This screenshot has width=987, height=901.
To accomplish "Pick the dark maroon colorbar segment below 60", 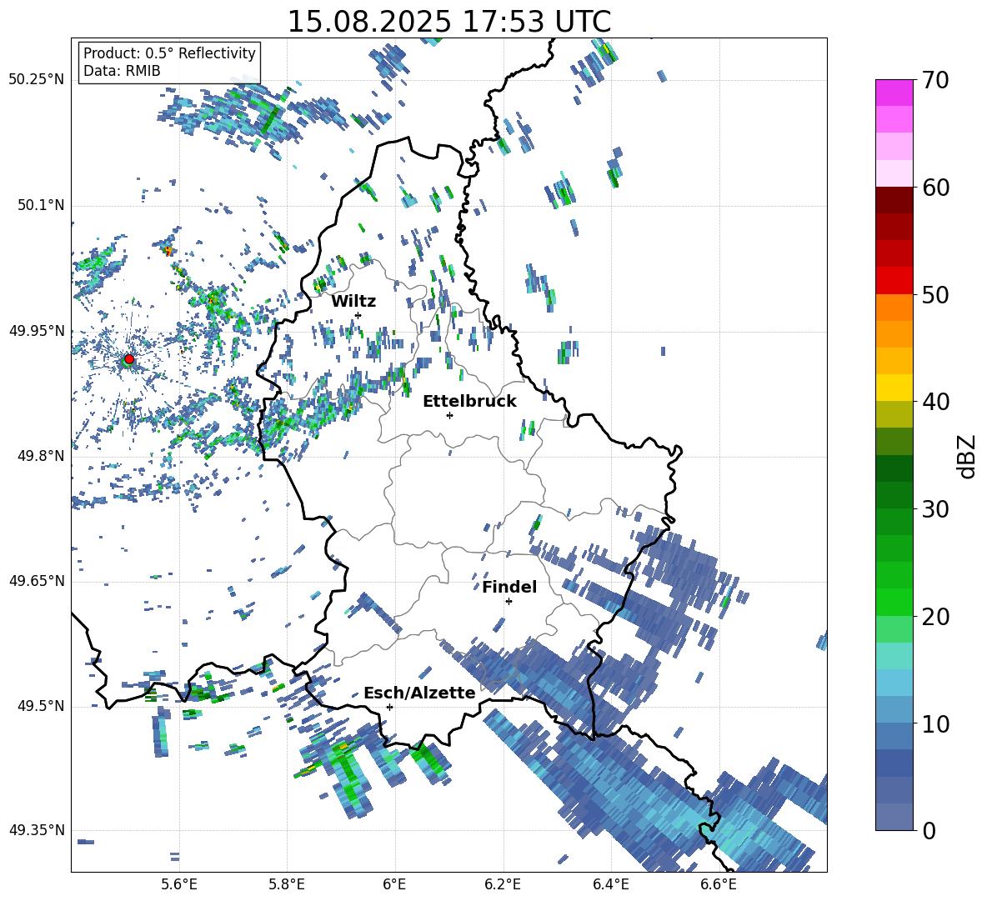I will click(894, 200).
